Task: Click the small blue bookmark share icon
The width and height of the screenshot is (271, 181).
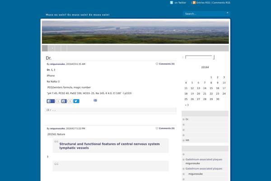Action: pyautogui.click(x=95, y=100)
